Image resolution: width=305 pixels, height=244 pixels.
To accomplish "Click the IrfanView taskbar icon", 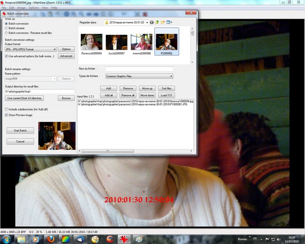I will 124,239.
